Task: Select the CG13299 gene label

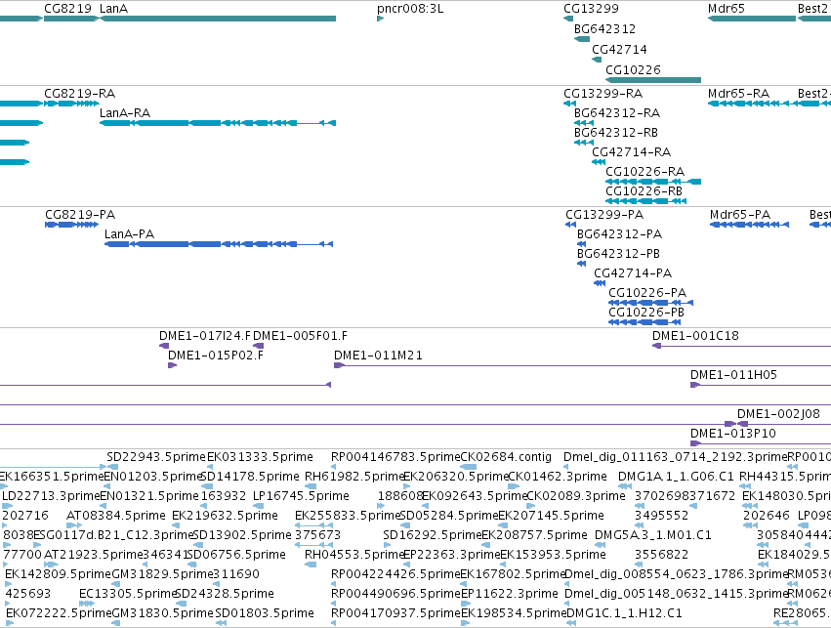Action: tap(591, 9)
